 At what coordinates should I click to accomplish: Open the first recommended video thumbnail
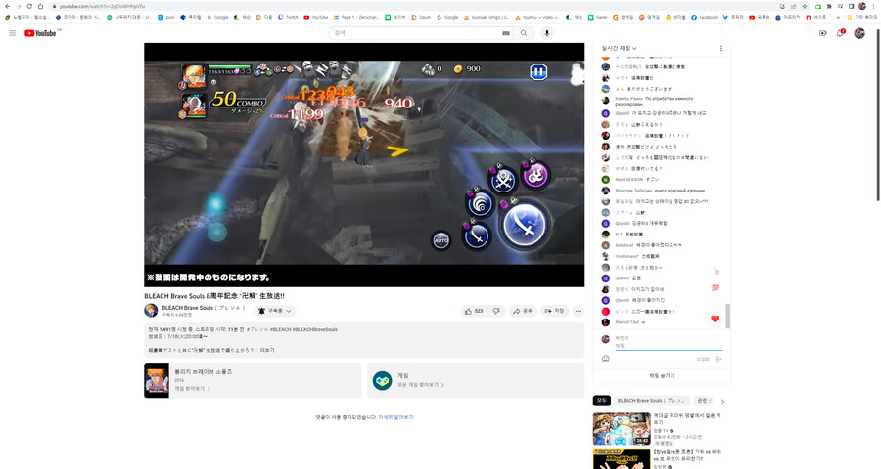click(622, 429)
